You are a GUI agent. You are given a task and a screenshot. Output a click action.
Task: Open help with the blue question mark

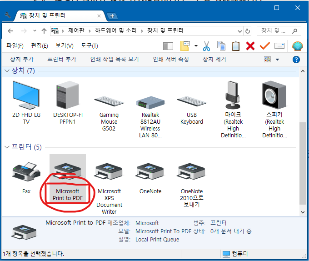coord(296,60)
